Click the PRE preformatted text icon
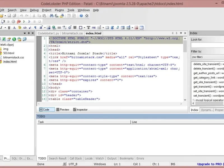The width and height of the screenshot is (224, 168). click(94, 28)
